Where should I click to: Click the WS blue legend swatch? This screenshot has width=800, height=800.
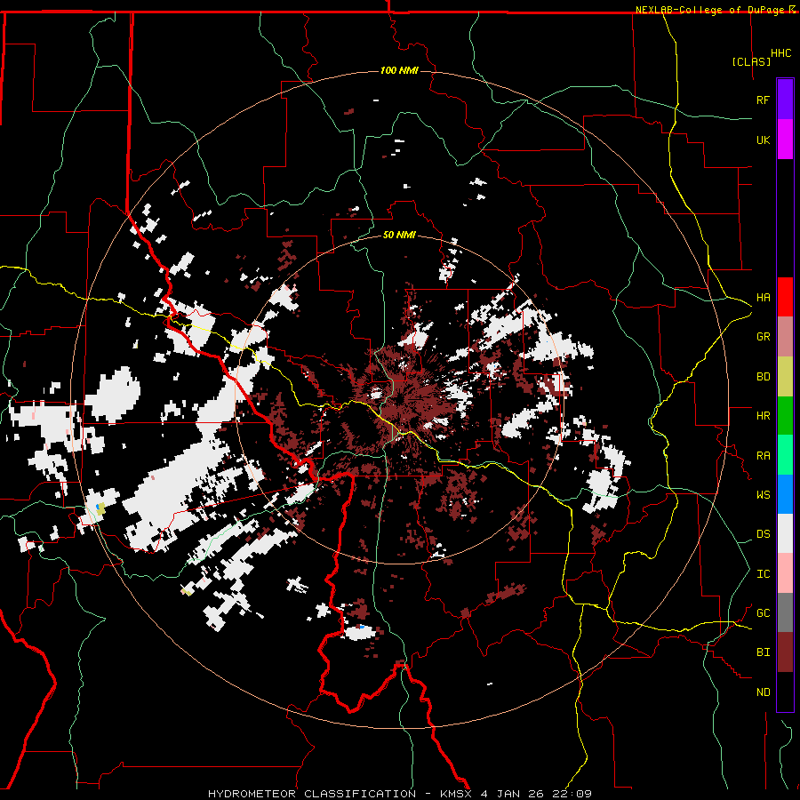coord(785,494)
